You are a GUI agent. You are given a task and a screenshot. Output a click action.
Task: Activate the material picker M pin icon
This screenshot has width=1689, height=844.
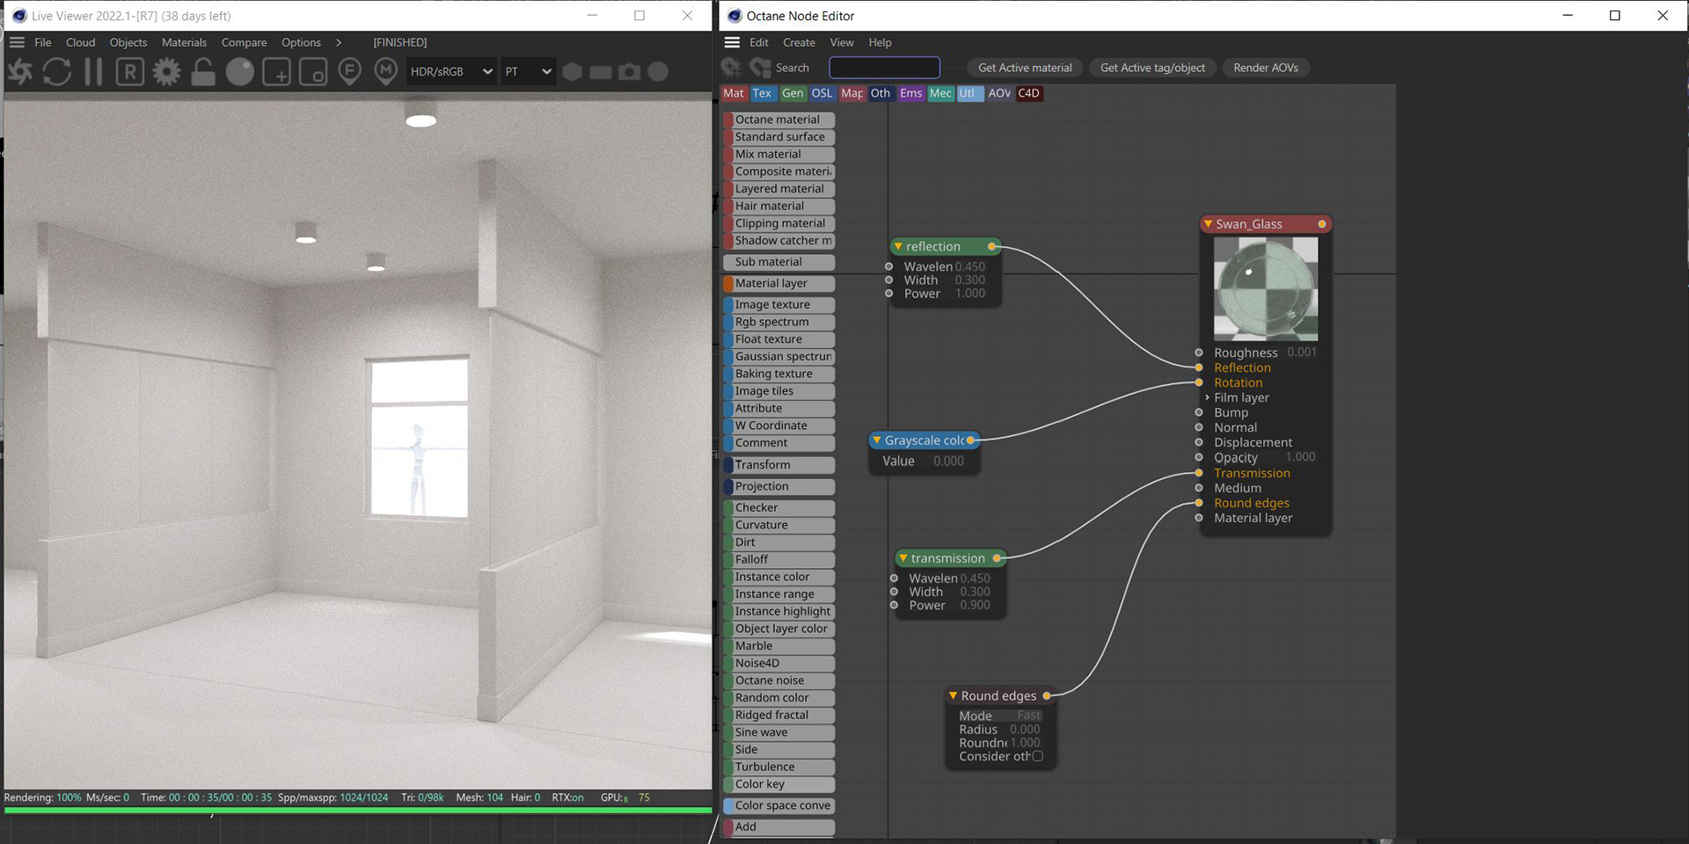[385, 71]
